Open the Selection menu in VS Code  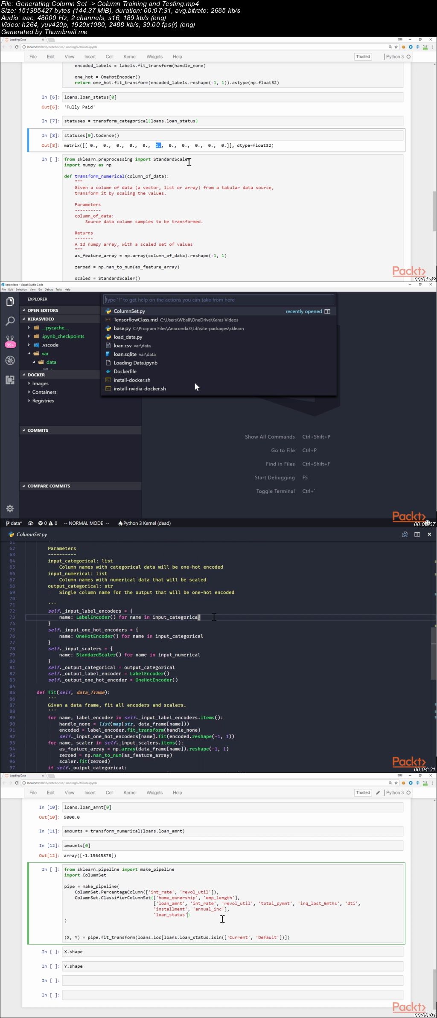click(x=21, y=289)
